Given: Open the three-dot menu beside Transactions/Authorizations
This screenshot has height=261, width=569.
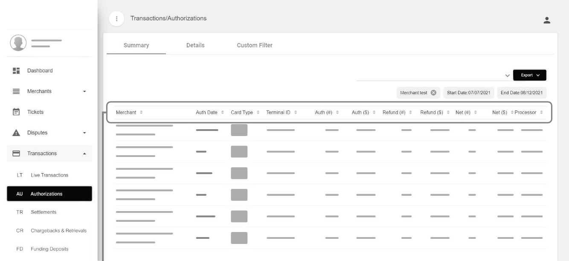Looking at the screenshot, I should [117, 19].
